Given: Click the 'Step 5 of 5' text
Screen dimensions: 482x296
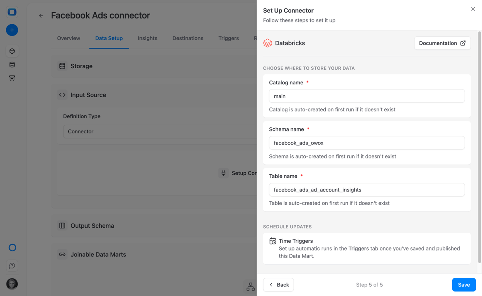Looking at the screenshot, I should tap(369, 285).
